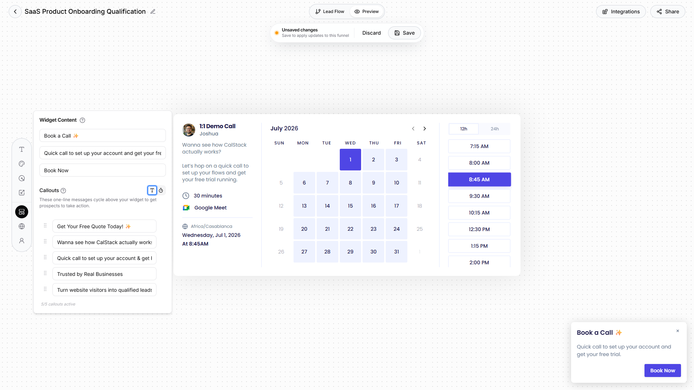Edit the funnel title pencil icon
This screenshot has height=390, width=694.
[x=153, y=12]
